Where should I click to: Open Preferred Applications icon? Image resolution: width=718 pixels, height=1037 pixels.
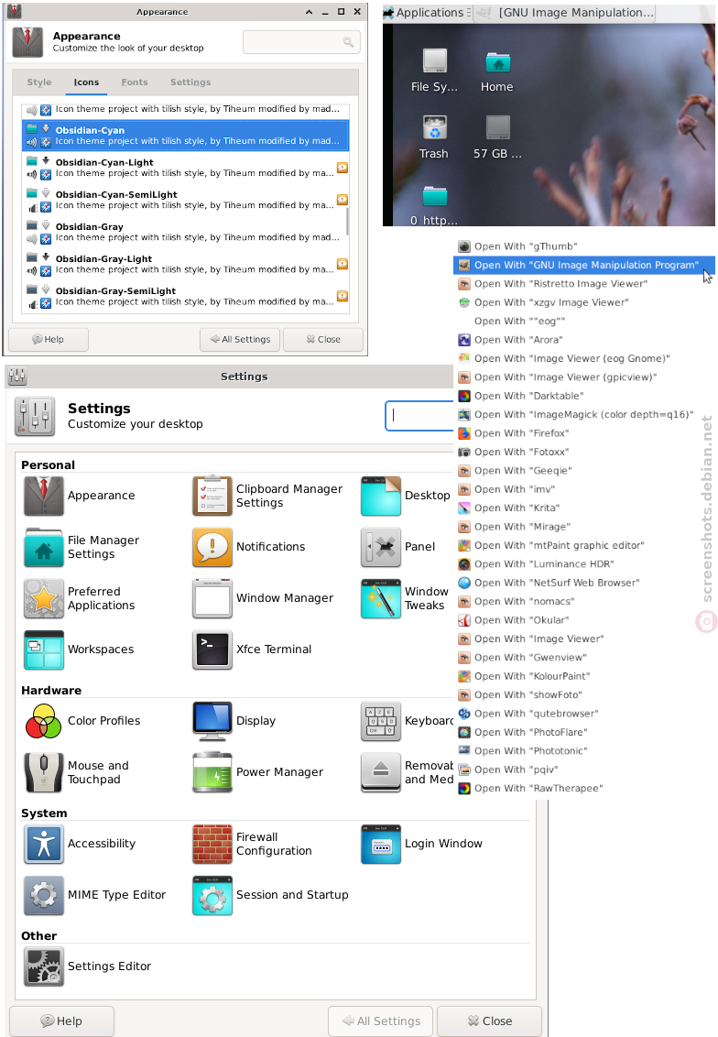pyautogui.click(x=44, y=598)
